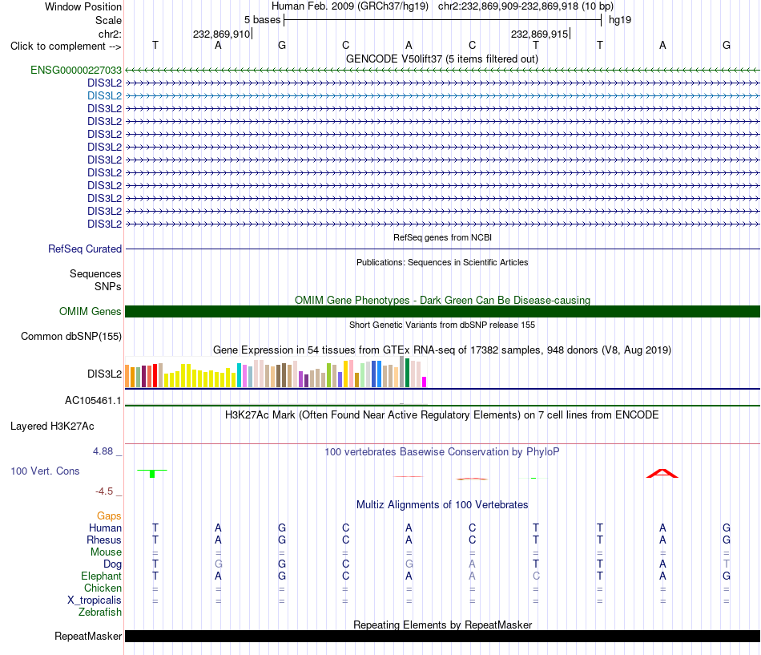Viewport: 761px width, 655px height.
Task: Click the red conservation peak in PhyloP track
Action: point(662,473)
